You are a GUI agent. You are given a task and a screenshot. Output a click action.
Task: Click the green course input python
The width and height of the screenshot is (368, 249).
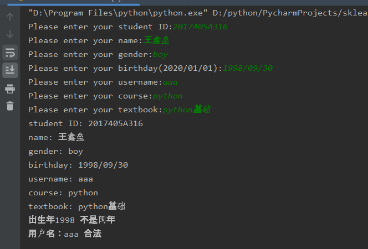(167, 96)
